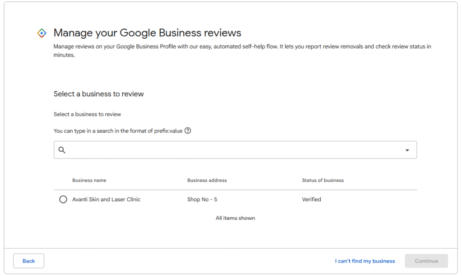Click the Google Business Profile logo icon
Viewport: 462px width, 276px height.
coord(42,33)
